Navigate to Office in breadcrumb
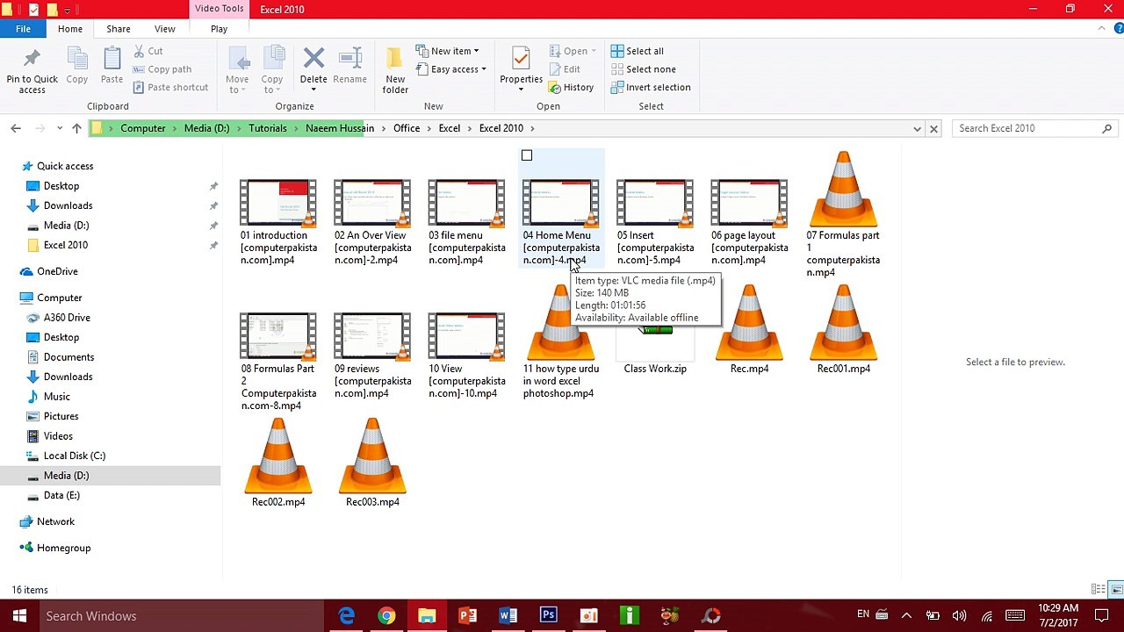The width and height of the screenshot is (1124, 632). click(x=407, y=128)
